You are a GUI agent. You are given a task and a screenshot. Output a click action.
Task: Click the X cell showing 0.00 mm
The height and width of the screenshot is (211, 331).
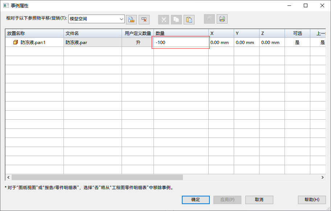click(221, 42)
